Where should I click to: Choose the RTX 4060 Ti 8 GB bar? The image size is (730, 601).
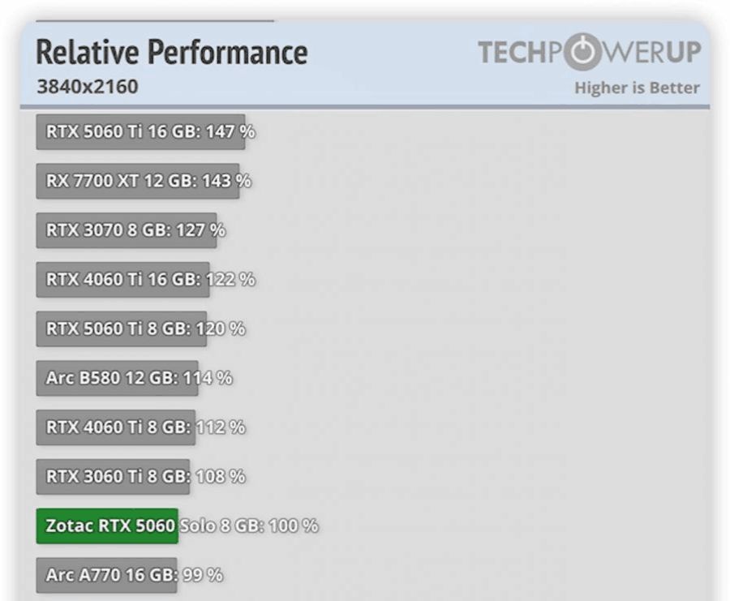pos(115,427)
